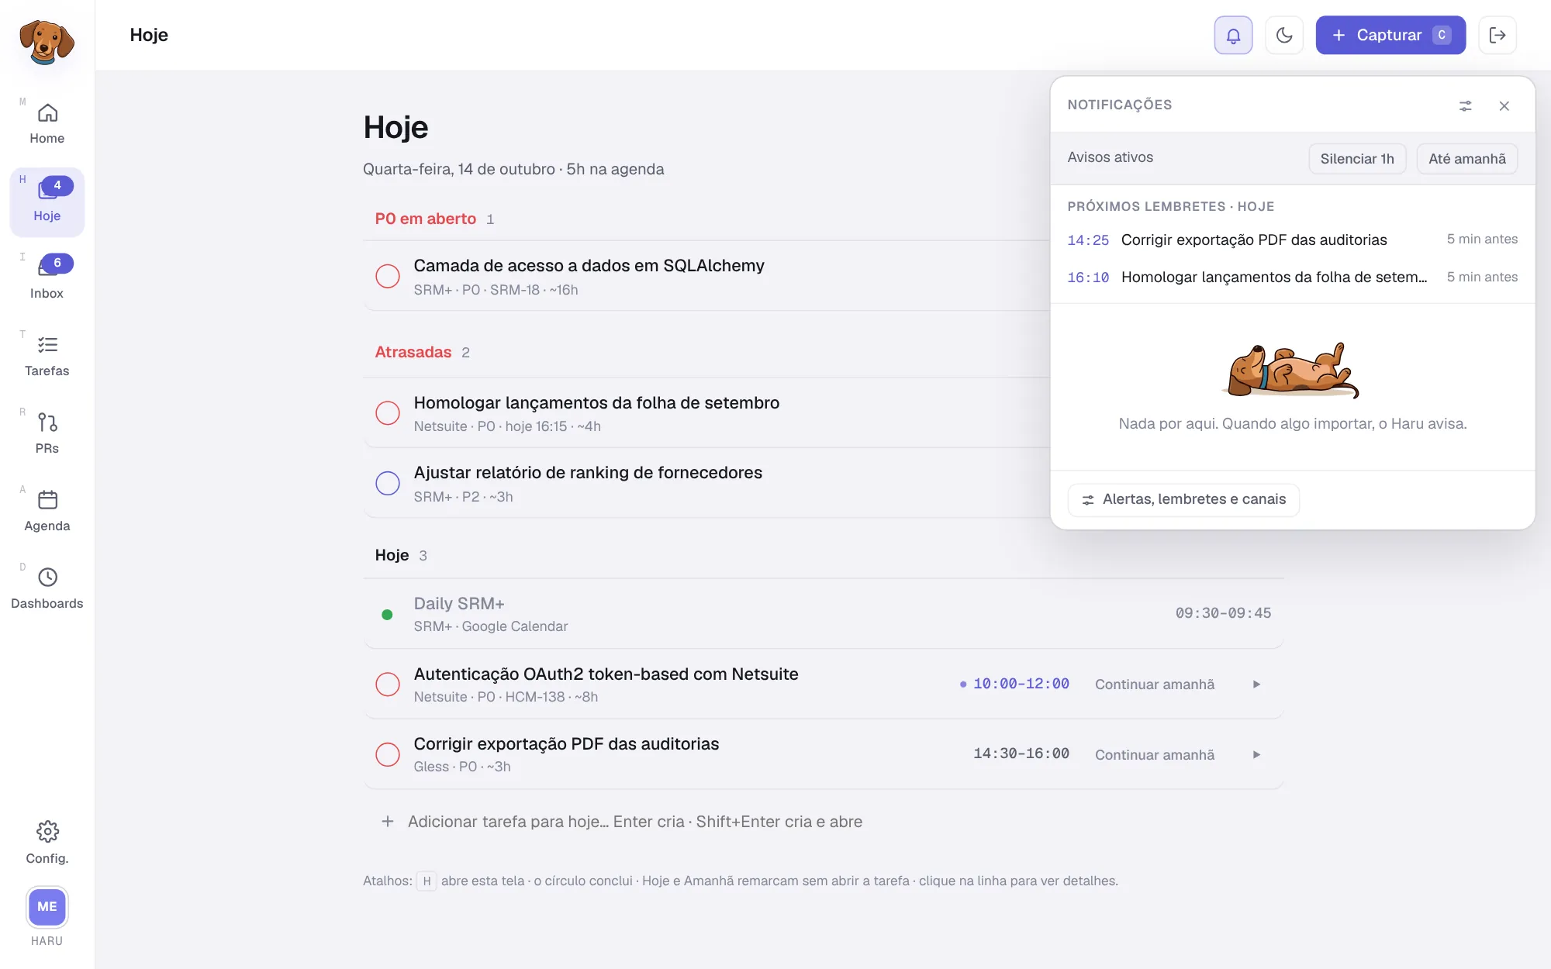Complete task Corrigir exportação PDF
Screen dimensions: 1551x969
click(388, 754)
